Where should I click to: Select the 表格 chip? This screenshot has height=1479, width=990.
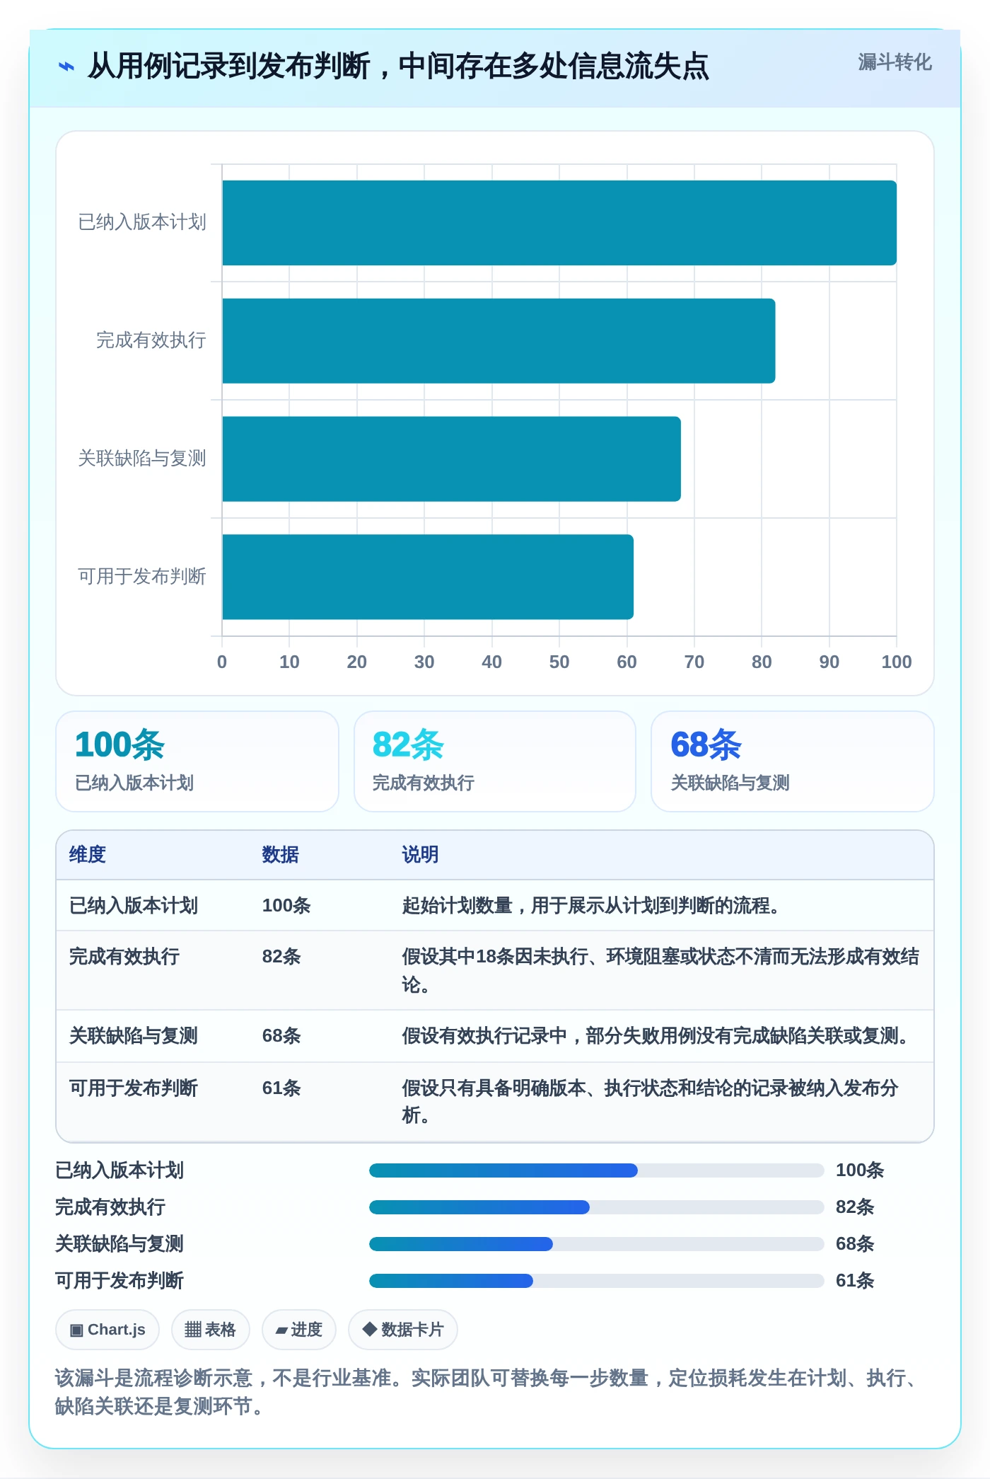pyautogui.click(x=210, y=1330)
